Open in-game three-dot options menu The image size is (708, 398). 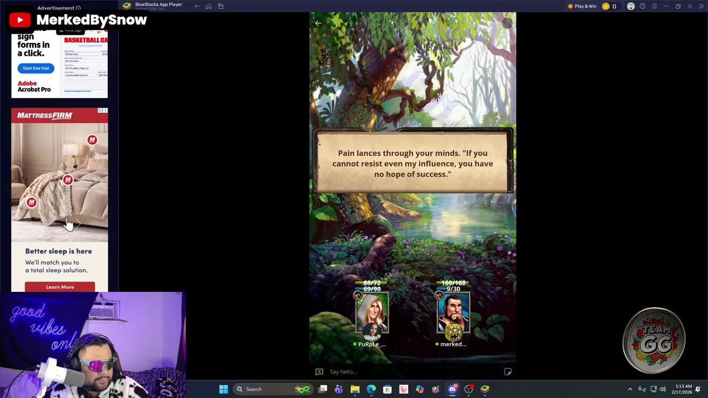click(x=507, y=23)
